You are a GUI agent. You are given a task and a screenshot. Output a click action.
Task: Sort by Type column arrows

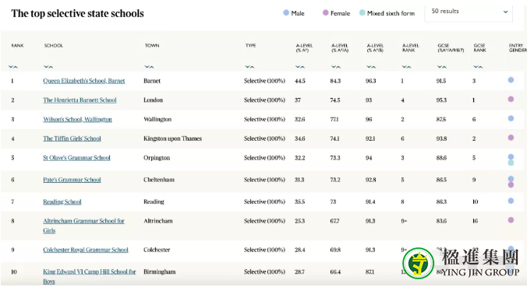pyautogui.click(x=249, y=67)
